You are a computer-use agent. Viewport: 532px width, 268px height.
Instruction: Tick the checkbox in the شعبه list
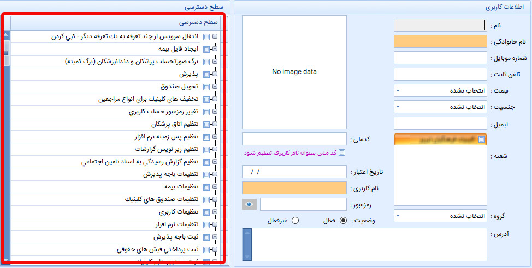pos(481,139)
